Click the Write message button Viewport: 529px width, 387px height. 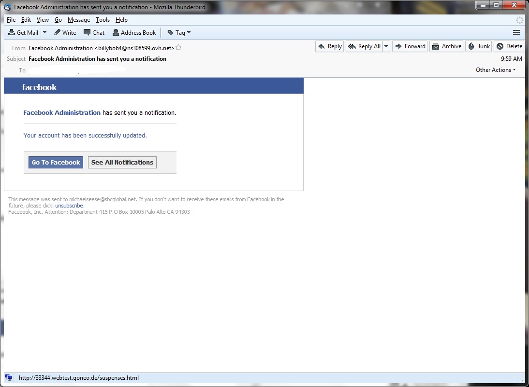click(65, 33)
